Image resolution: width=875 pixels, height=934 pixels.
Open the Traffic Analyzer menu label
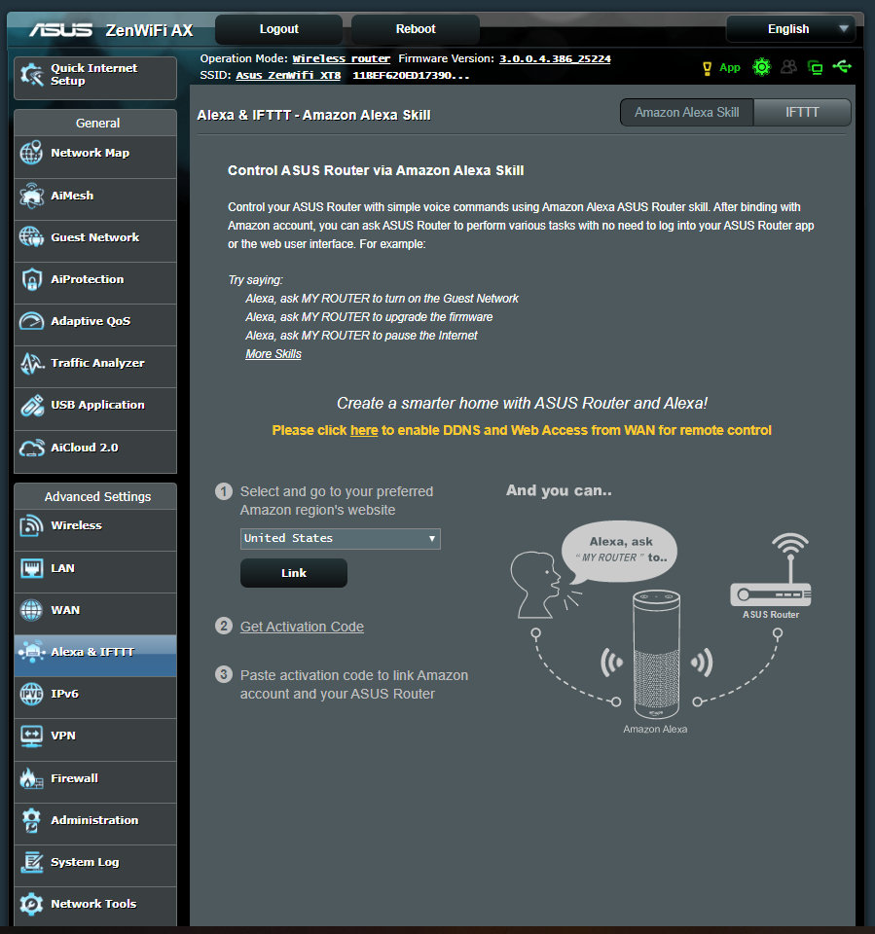pyautogui.click(x=97, y=363)
